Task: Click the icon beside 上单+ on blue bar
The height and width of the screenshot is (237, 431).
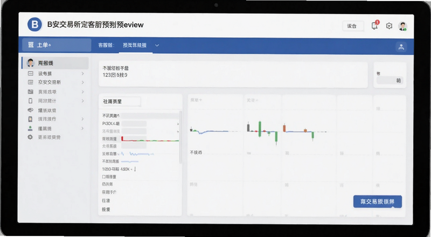Action: [31, 45]
